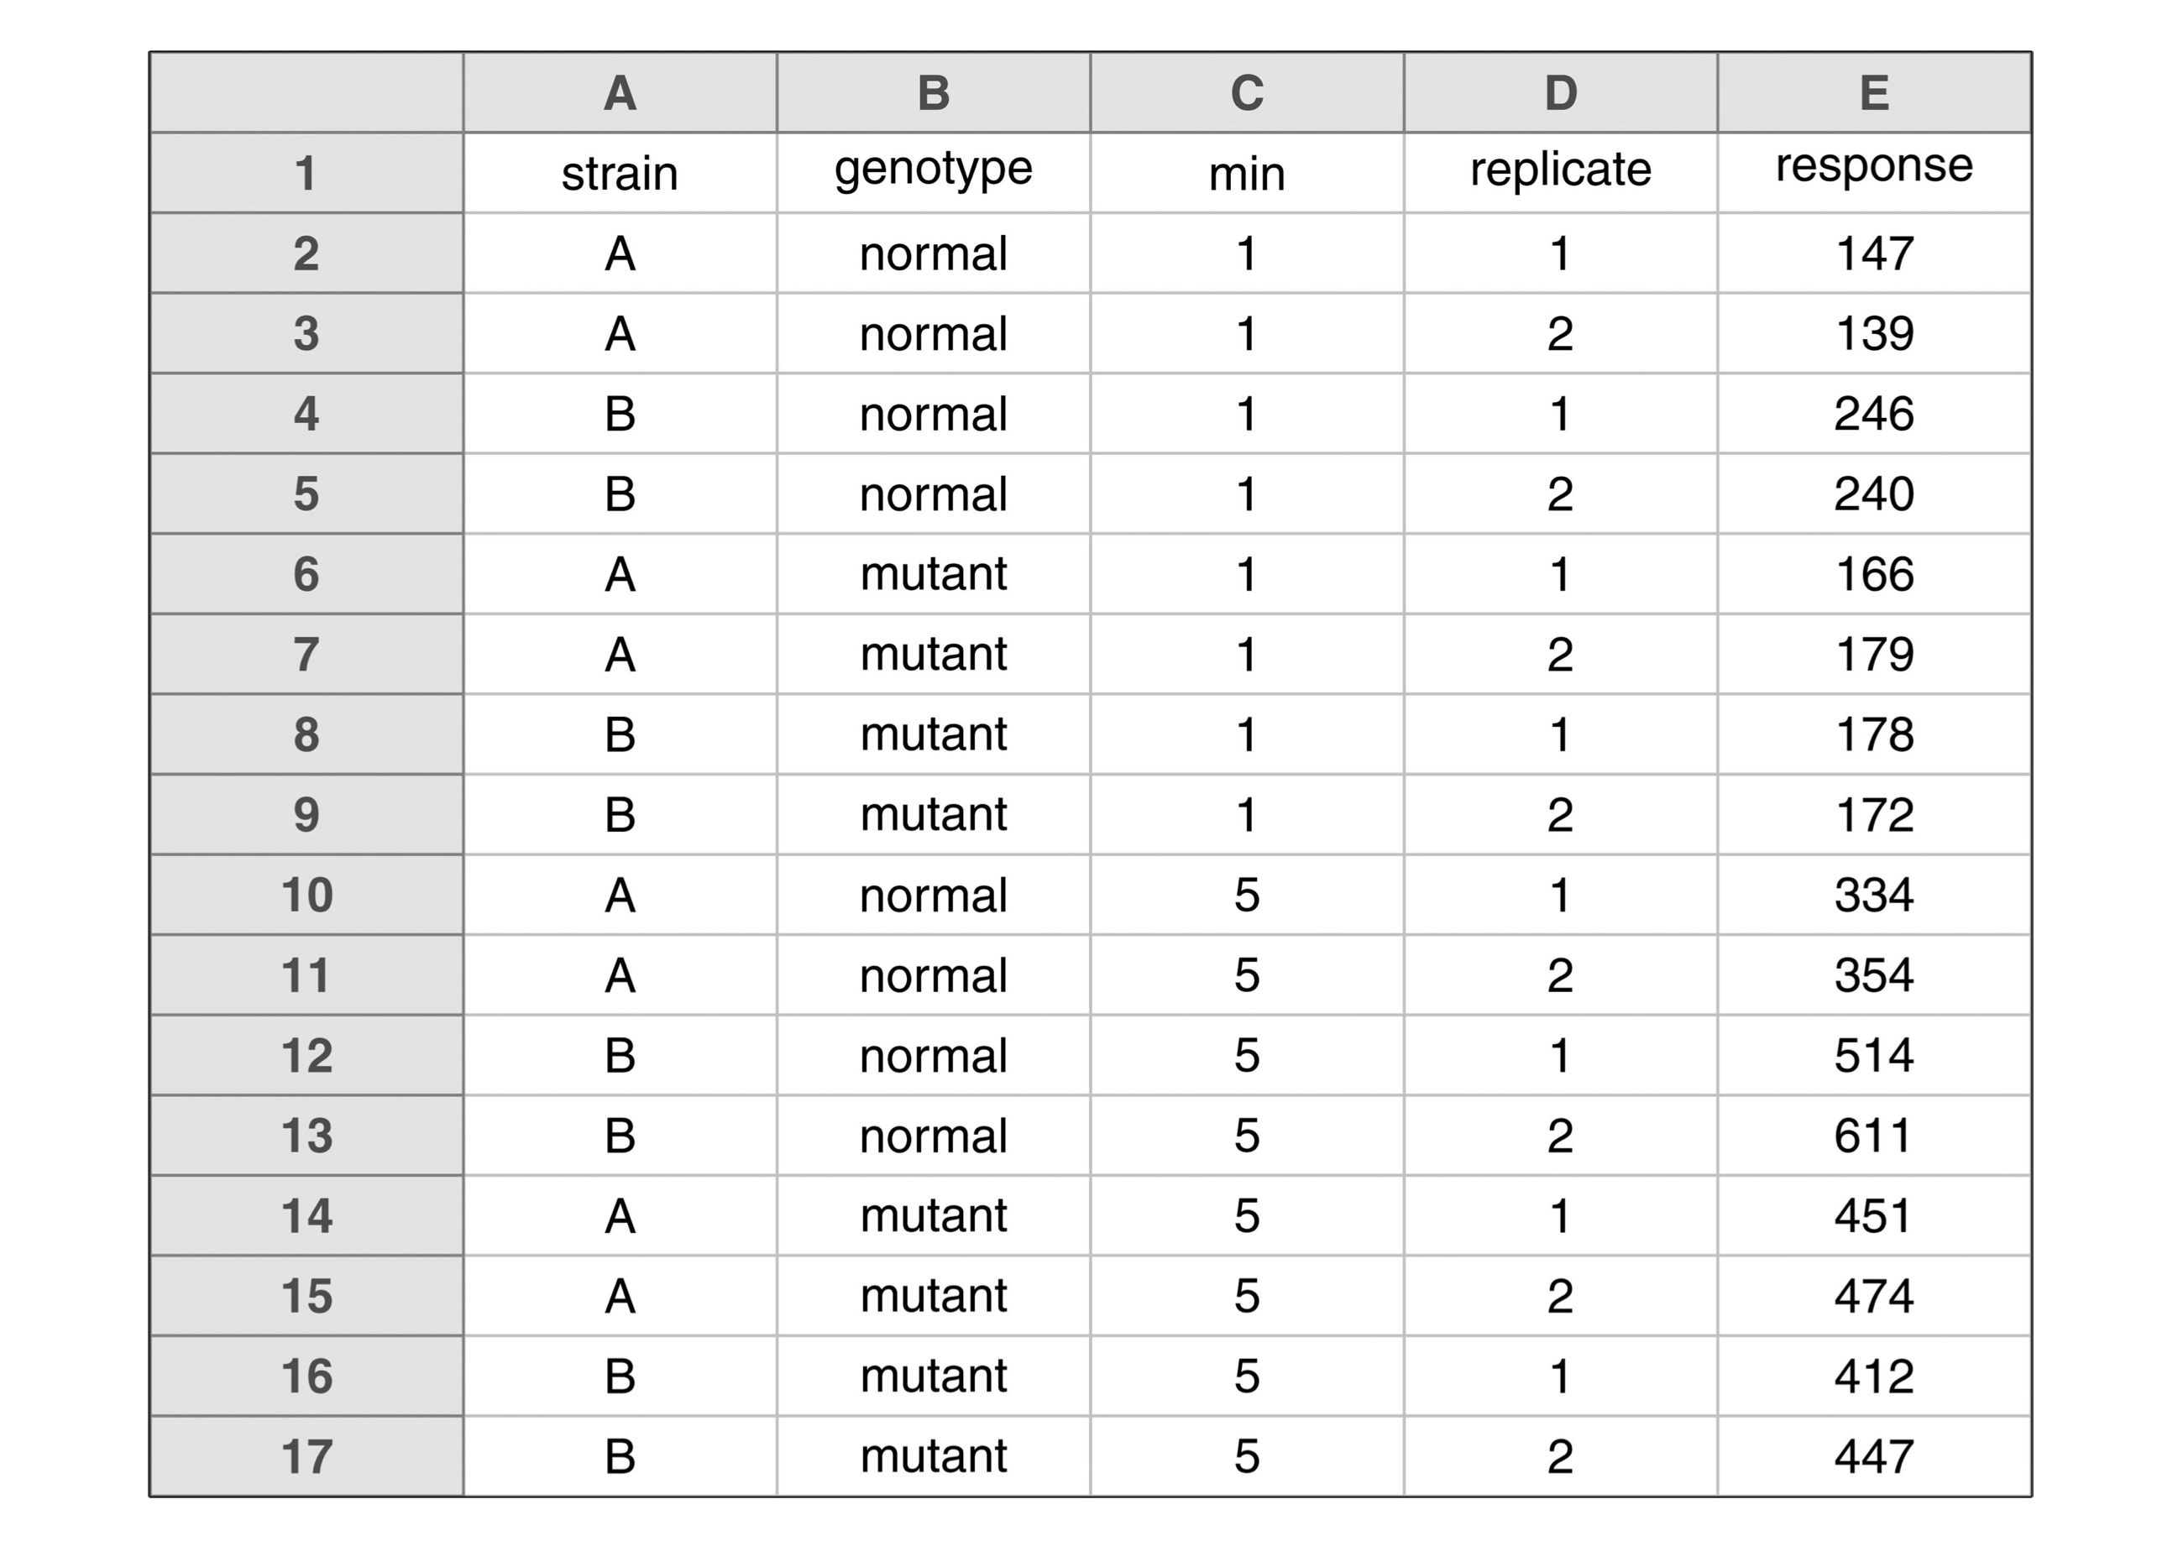Click row 17 header
Viewport: 2178px width, 1541px height.
(306, 1456)
